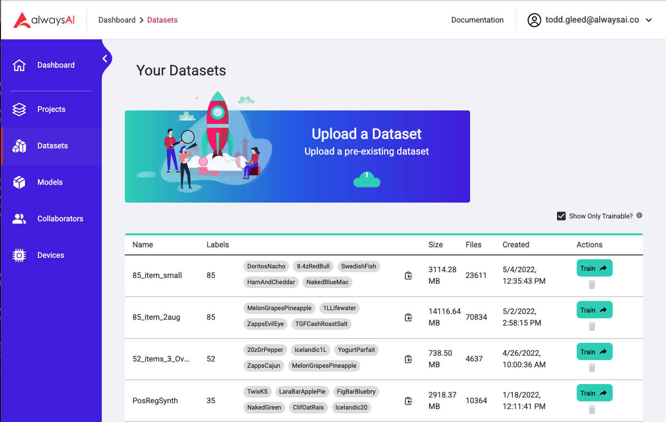Train the 85_item_small dataset
This screenshot has height=422, width=666.
click(594, 268)
